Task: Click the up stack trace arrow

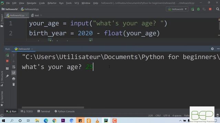Action: tap(14, 55)
